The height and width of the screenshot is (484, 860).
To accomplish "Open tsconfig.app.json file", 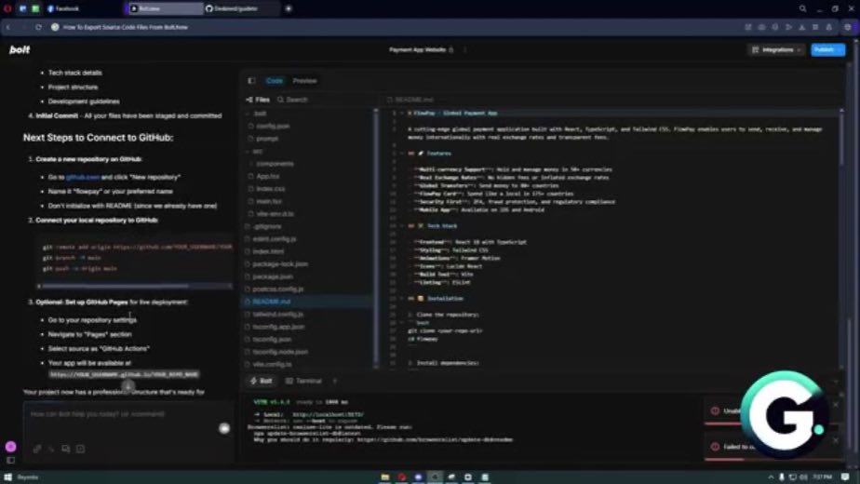I will coord(278,327).
